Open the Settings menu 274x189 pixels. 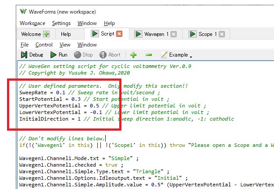point(61,23)
